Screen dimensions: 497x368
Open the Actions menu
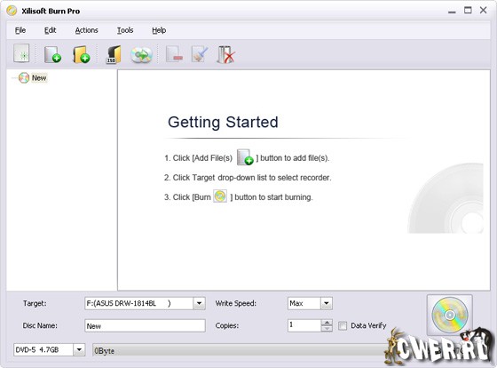pyautogui.click(x=87, y=30)
